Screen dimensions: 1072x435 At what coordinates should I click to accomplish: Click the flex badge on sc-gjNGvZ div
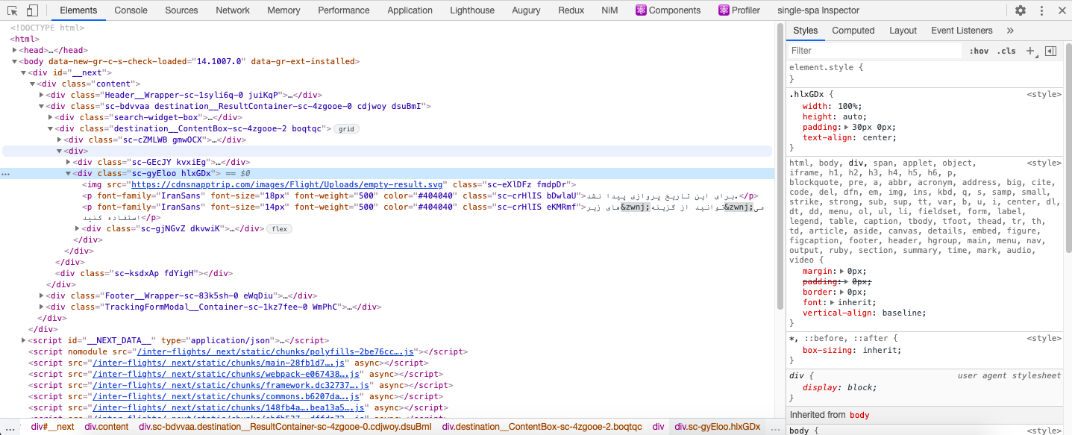pyautogui.click(x=280, y=229)
